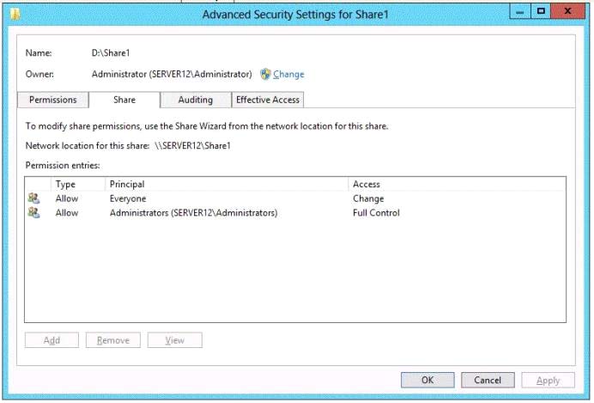Go to the Effective Access tab
The height and width of the screenshot is (403, 594).
(x=268, y=100)
